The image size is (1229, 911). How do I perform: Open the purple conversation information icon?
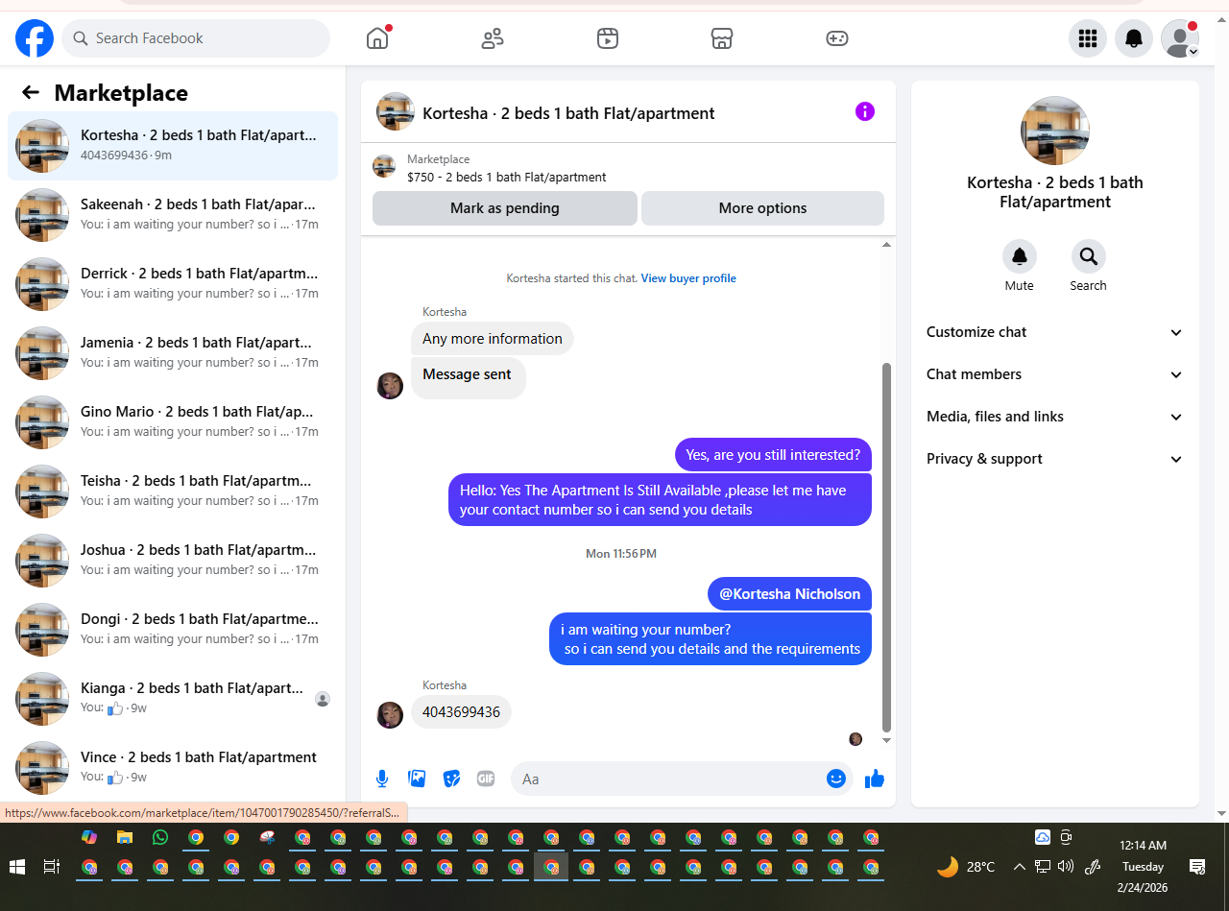(865, 111)
